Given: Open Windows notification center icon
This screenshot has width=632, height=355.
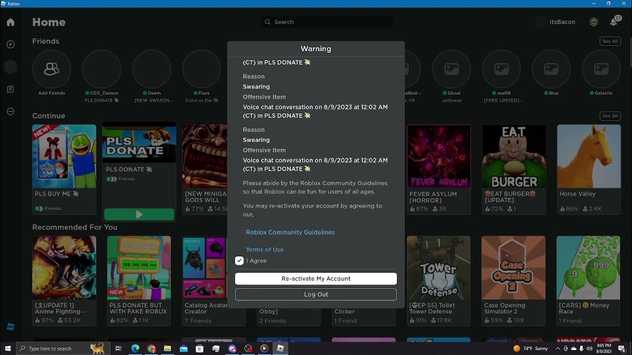Looking at the screenshot, I should 622,349.
